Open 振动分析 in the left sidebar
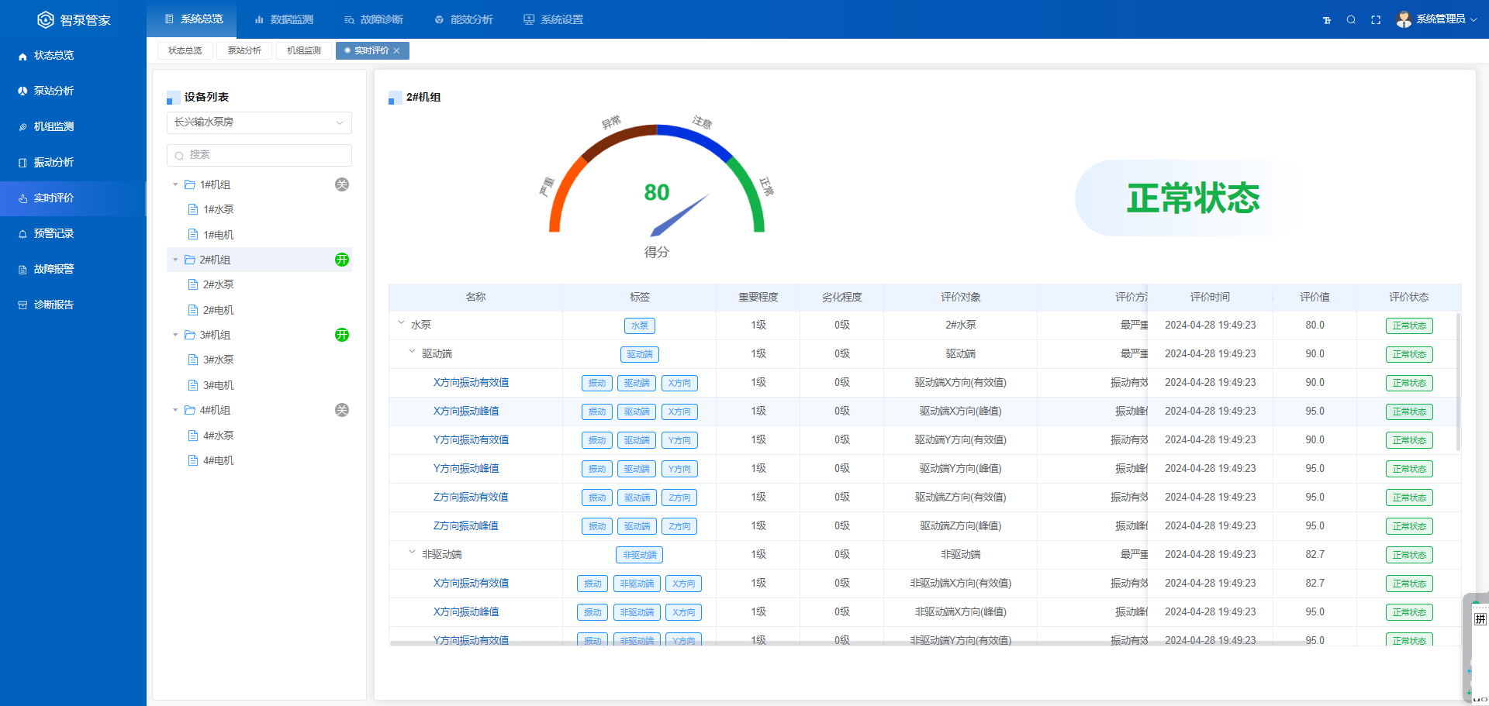 (x=54, y=162)
